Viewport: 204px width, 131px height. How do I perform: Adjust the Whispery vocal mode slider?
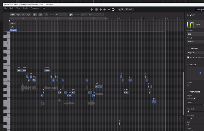click(x=191, y=118)
